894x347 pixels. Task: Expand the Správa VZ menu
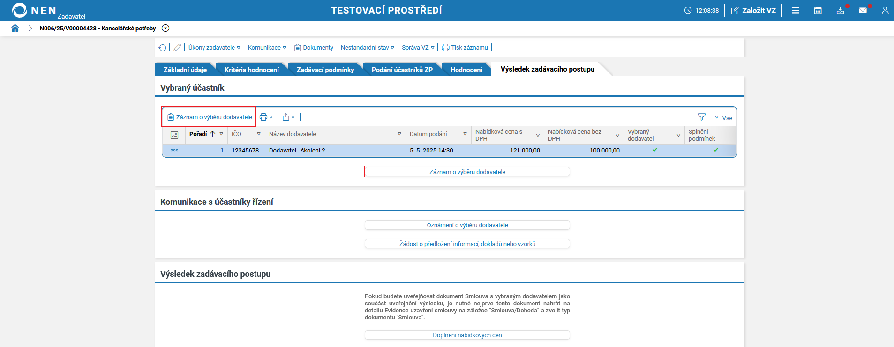[x=418, y=48]
